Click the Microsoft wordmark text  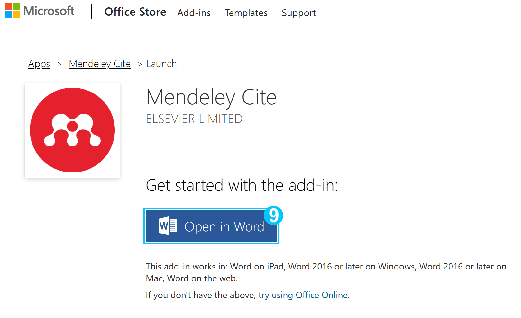pyautogui.click(x=49, y=11)
